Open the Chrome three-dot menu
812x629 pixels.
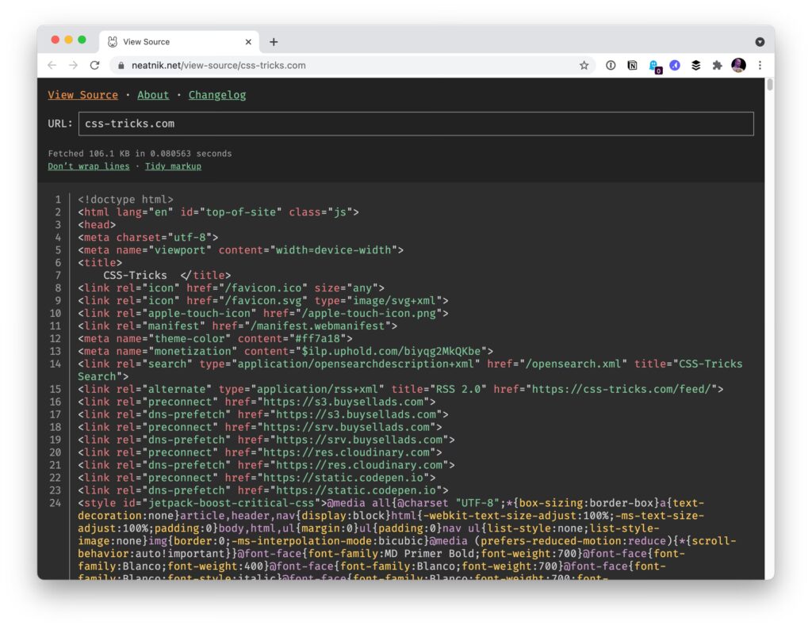760,66
